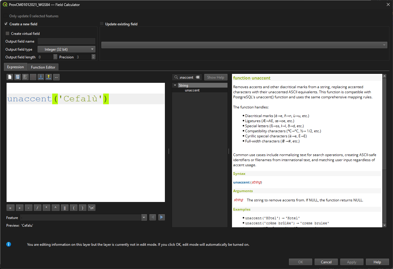
Task: Open the Feature selector dropdown
Action: point(144,217)
